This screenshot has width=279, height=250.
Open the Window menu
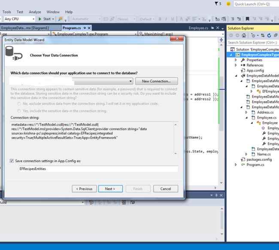tap(53, 12)
